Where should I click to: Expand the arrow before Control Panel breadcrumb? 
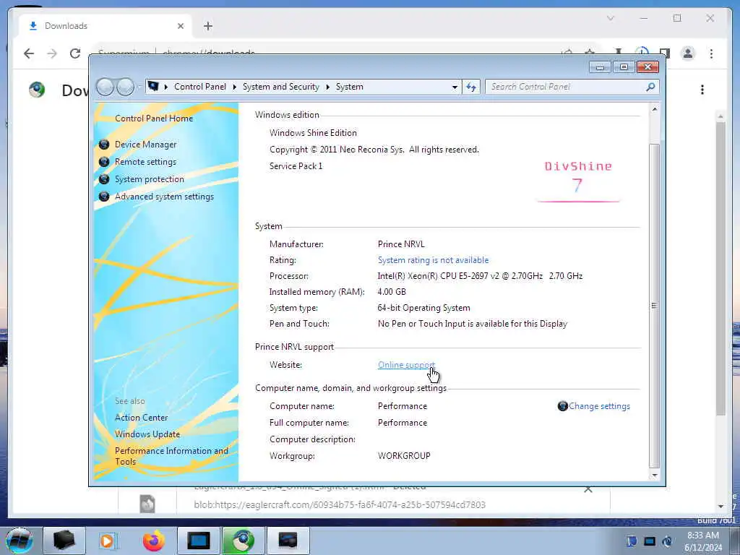pos(166,87)
